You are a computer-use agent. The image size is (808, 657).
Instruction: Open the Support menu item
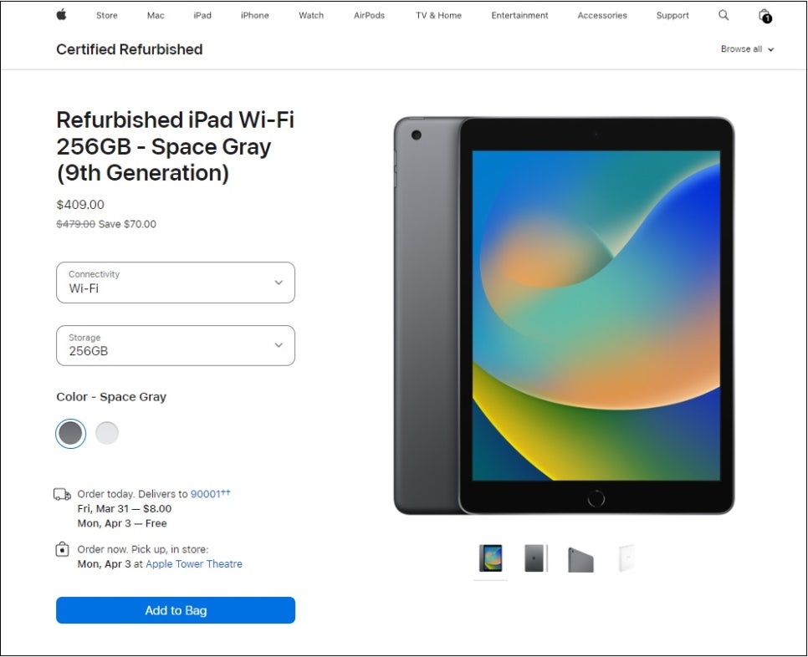pyautogui.click(x=672, y=15)
